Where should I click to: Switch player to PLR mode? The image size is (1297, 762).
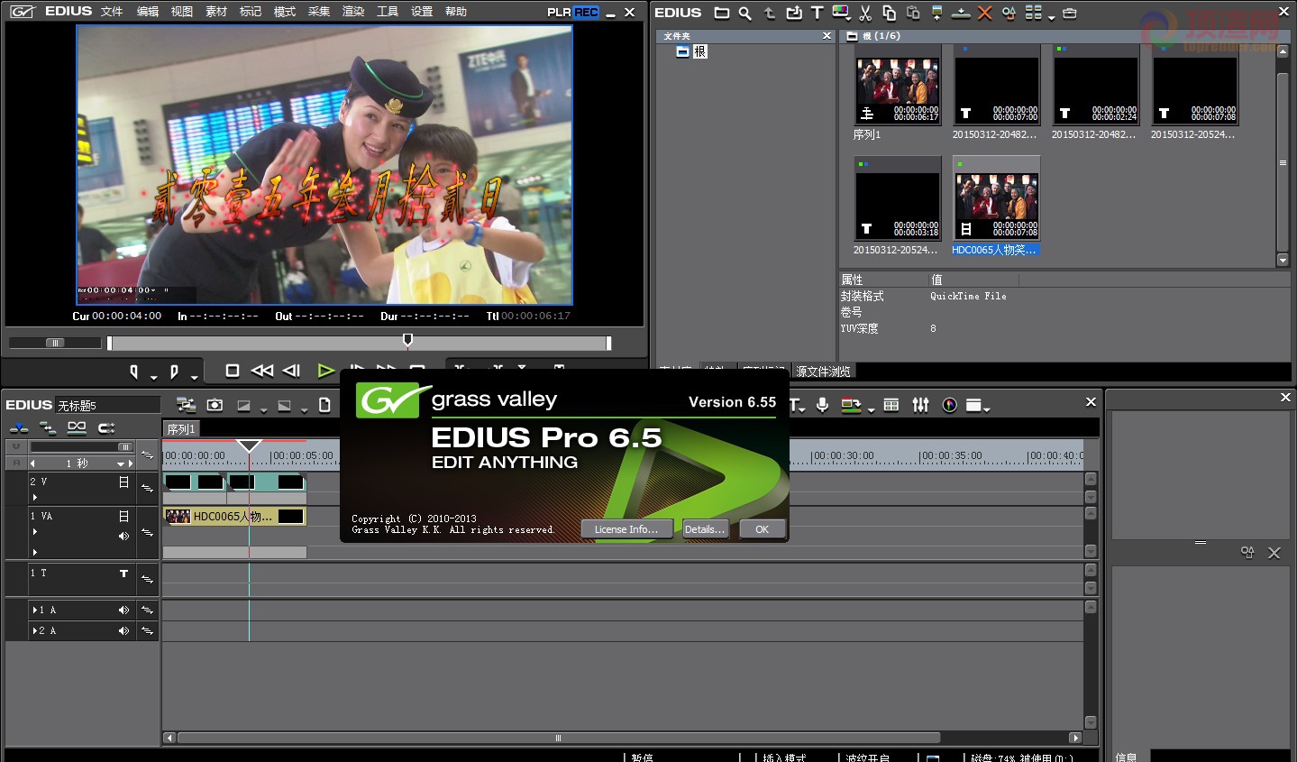click(559, 12)
